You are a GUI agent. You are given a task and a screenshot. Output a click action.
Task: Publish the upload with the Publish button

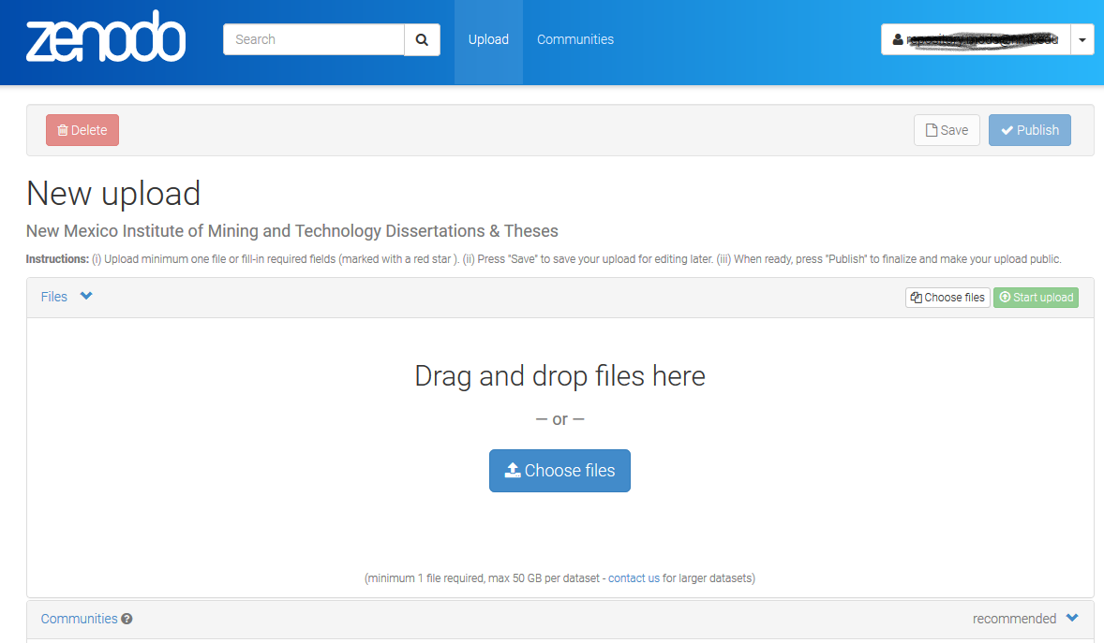[1029, 130]
